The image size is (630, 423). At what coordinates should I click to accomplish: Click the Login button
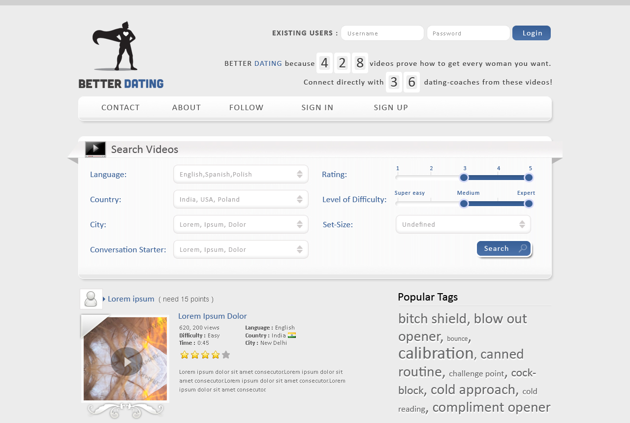click(531, 33)
